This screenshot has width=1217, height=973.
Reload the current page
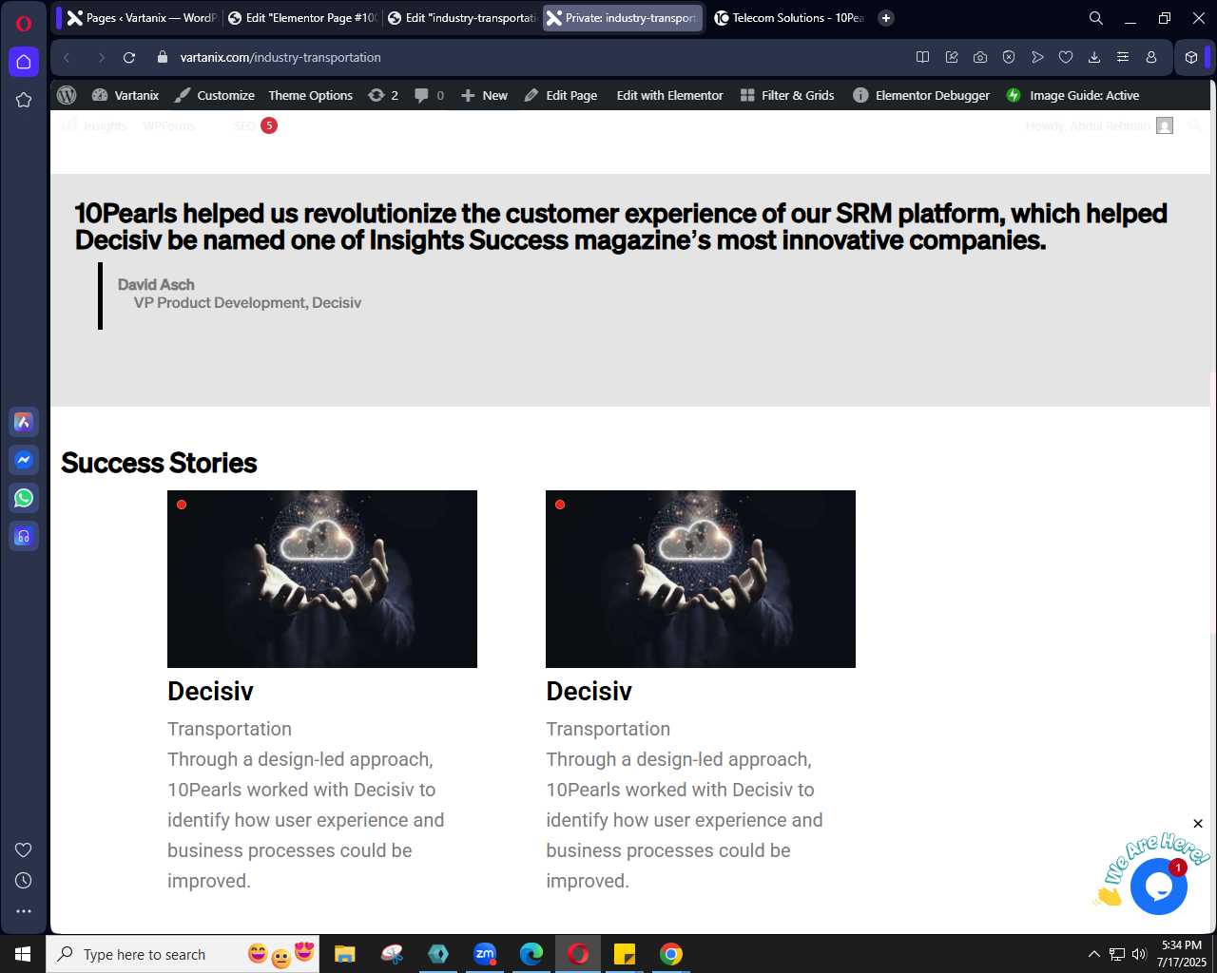(x=129, y=57)
